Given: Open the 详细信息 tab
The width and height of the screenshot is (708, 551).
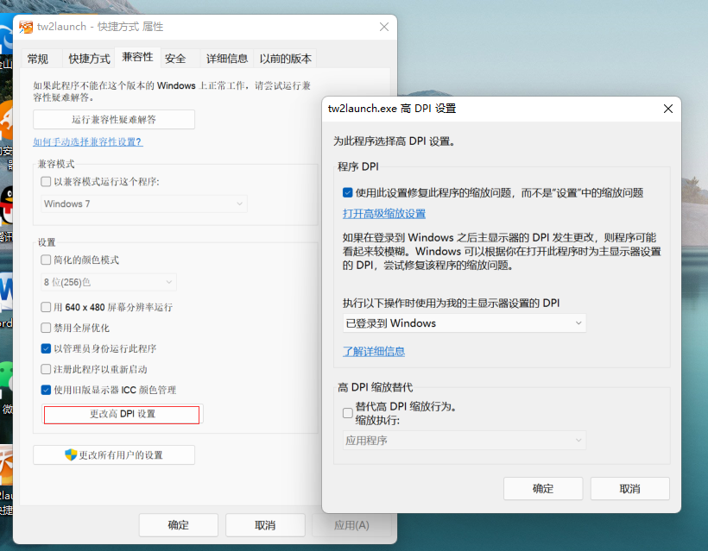Looking at the screenshot, I should pyautogui.click(x=227, y=59).
